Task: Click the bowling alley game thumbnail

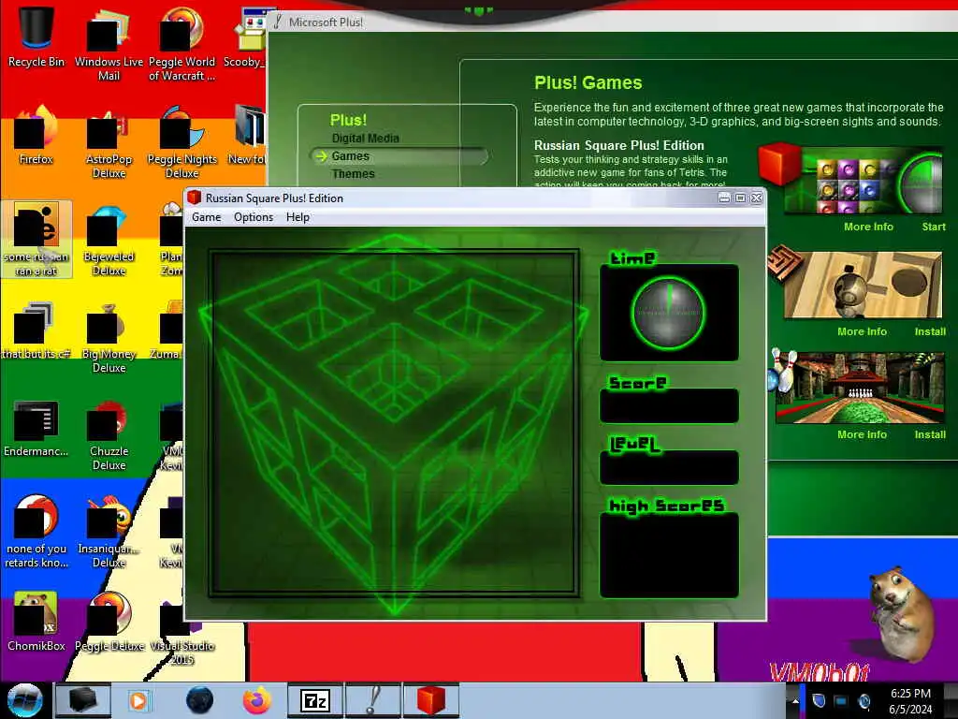Action: pos(860,388)
